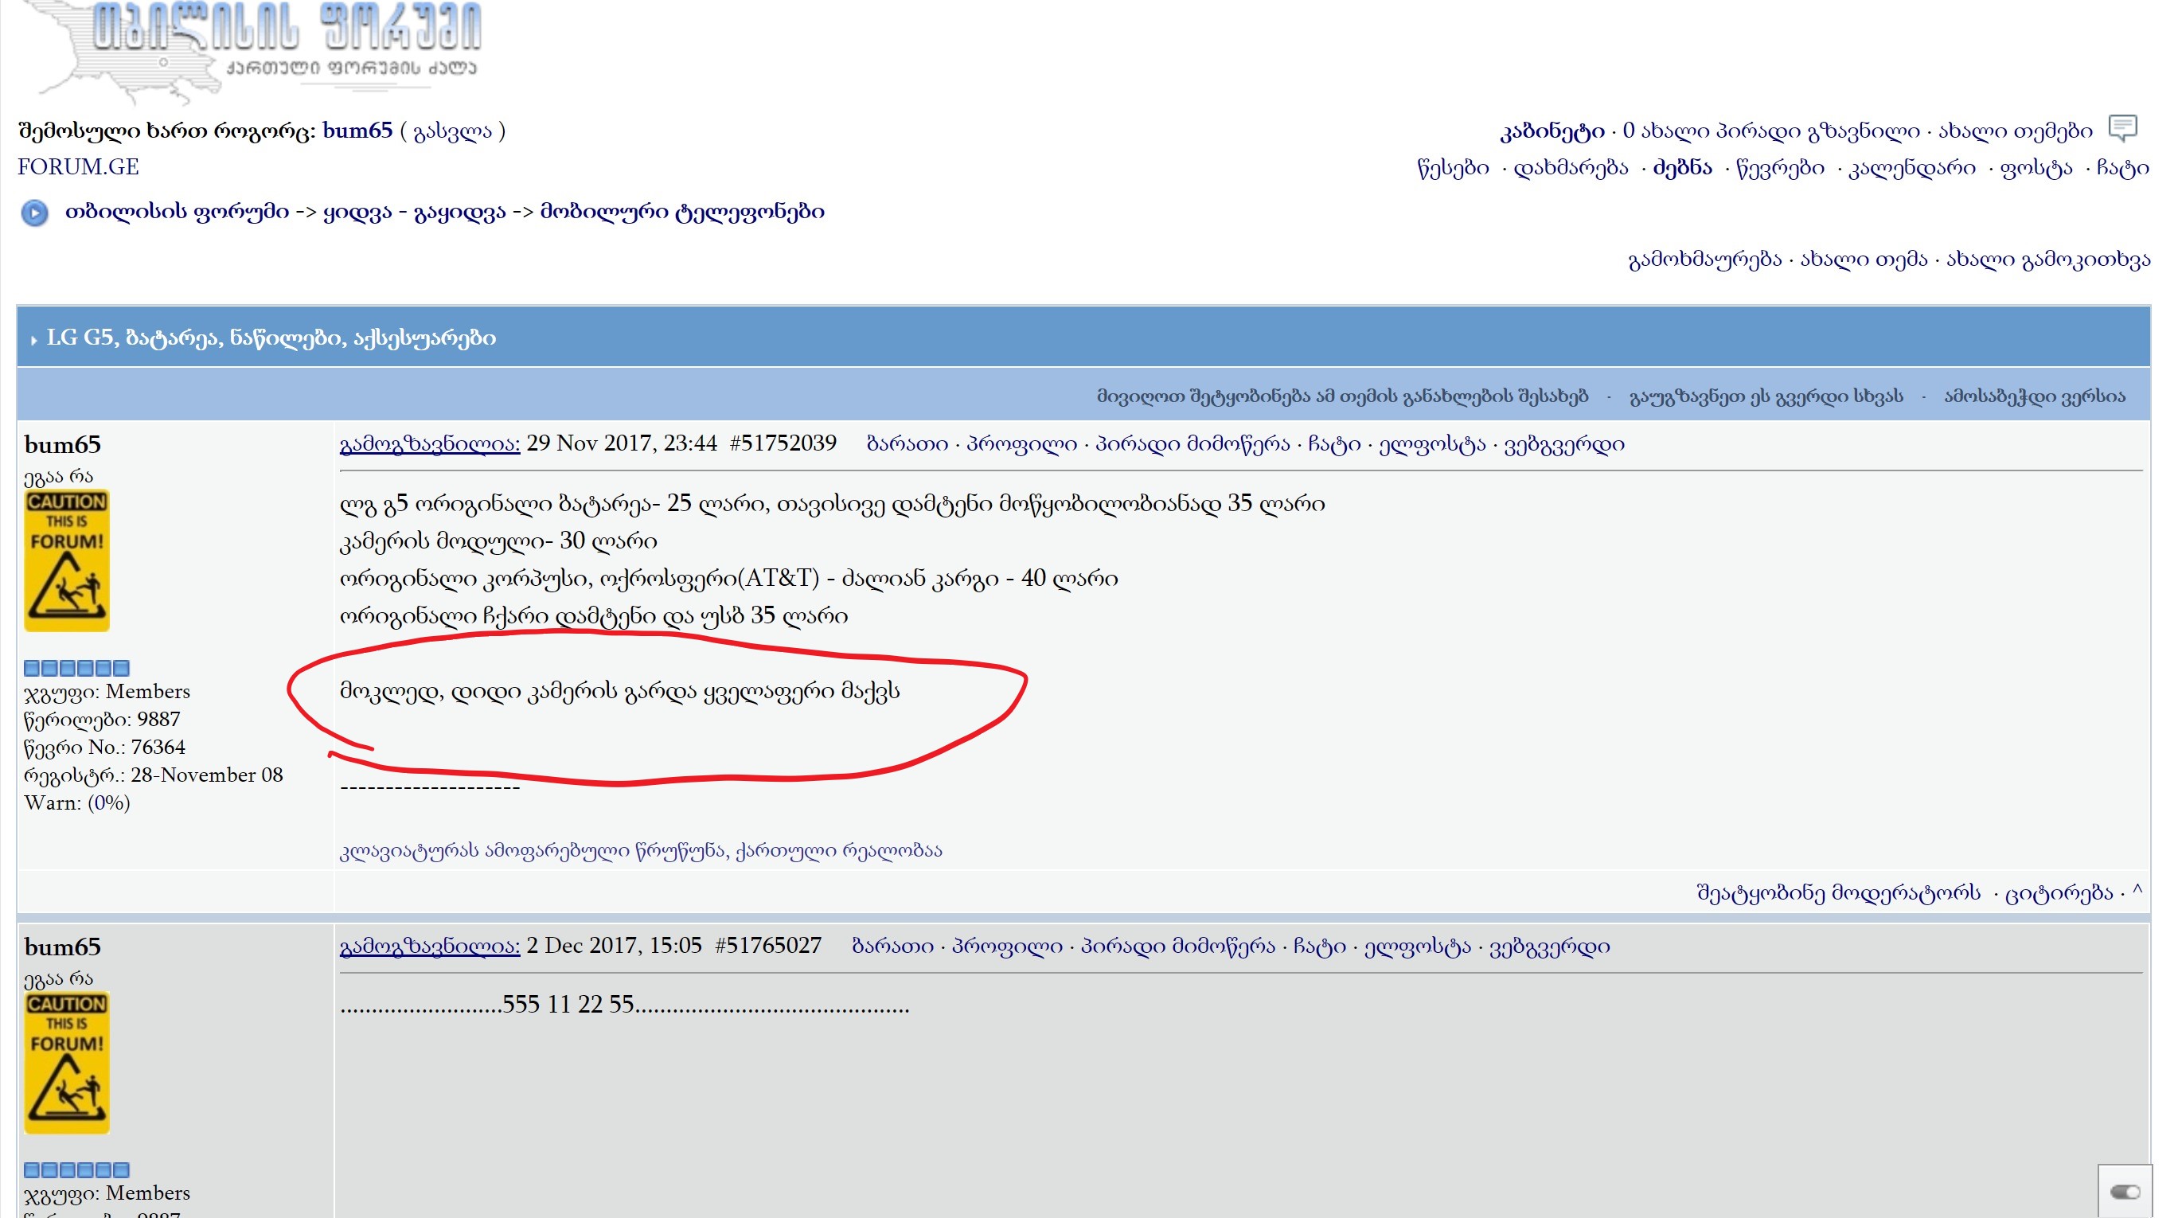This screenshot has width=2178, height=1218.
Task: Click the first post's პროფილი link
Action: point(1021,443)
